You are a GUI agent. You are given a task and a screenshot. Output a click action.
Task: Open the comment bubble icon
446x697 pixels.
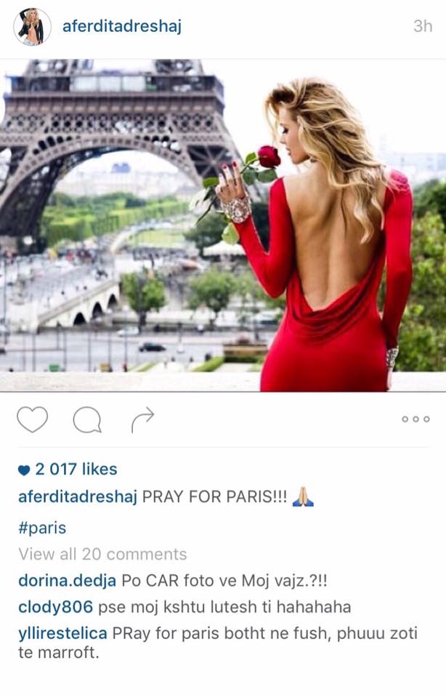click(x=87, y=419)
